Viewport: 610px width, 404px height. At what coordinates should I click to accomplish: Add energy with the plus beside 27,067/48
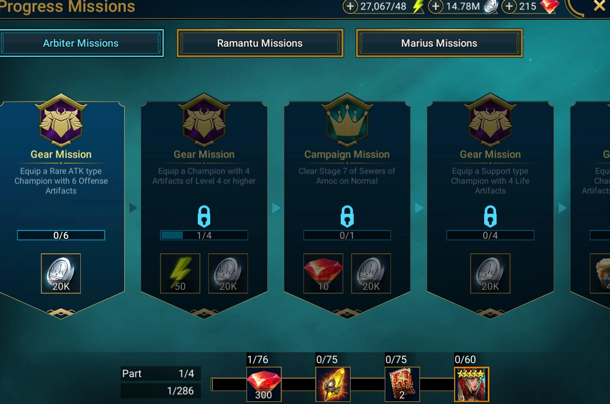350,6
